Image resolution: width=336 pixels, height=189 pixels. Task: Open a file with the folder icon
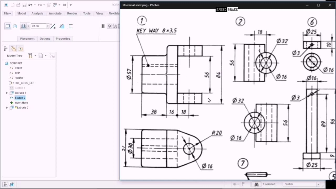tap(18, 5)
